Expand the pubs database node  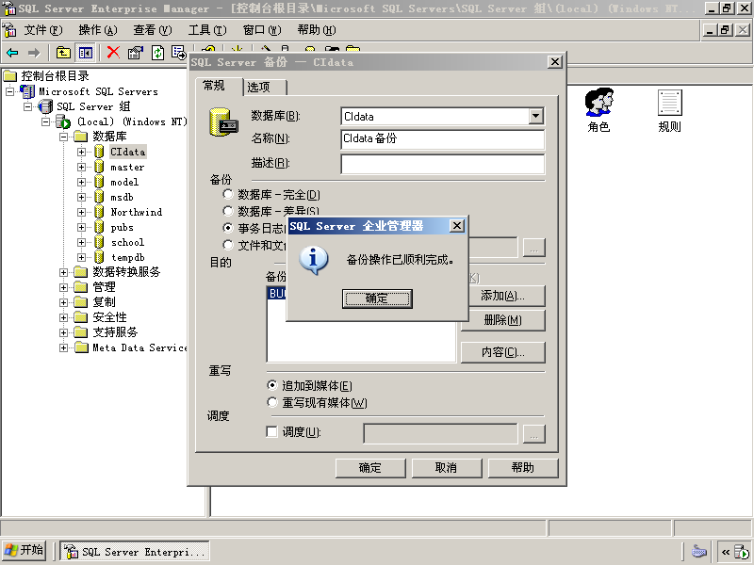pyautogui.click(x=81, y=227)
